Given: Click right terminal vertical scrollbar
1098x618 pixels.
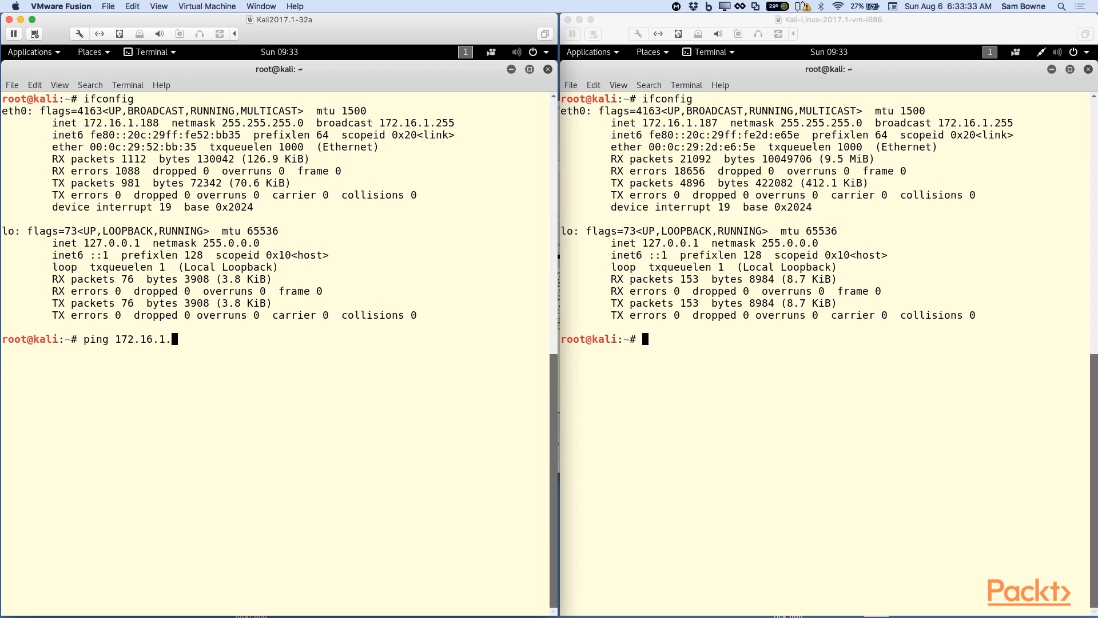Looking at the screenshot, I should point(1093,481).
